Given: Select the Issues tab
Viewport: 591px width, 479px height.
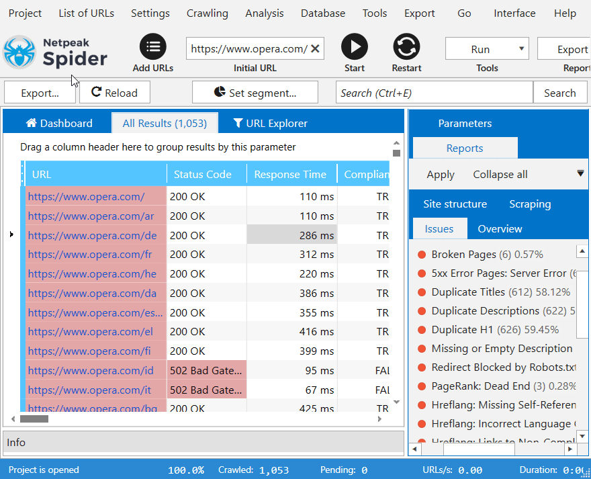Looking at the screenshot, I should point(439,228).
